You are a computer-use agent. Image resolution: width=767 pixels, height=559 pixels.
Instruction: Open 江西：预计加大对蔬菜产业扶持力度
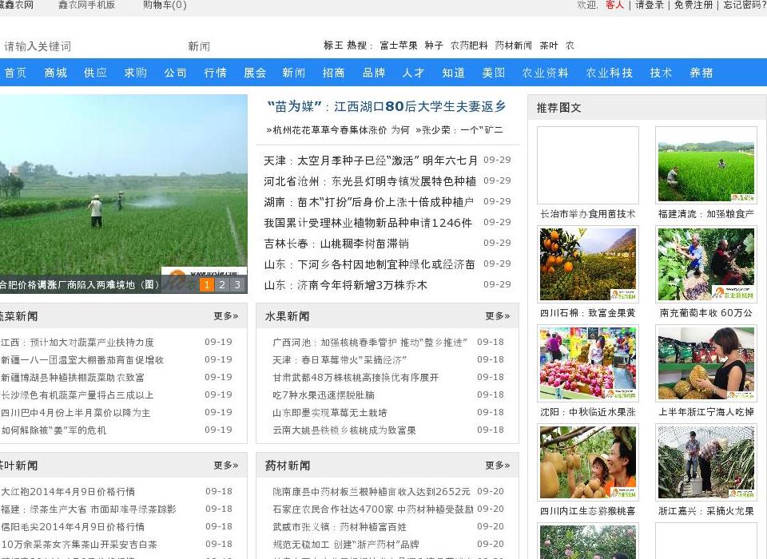pyautogui.click(x=77, y=343)
